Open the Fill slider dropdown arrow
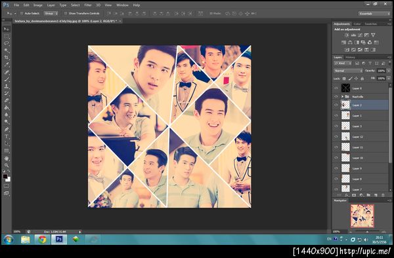 [x=389, y=79]
